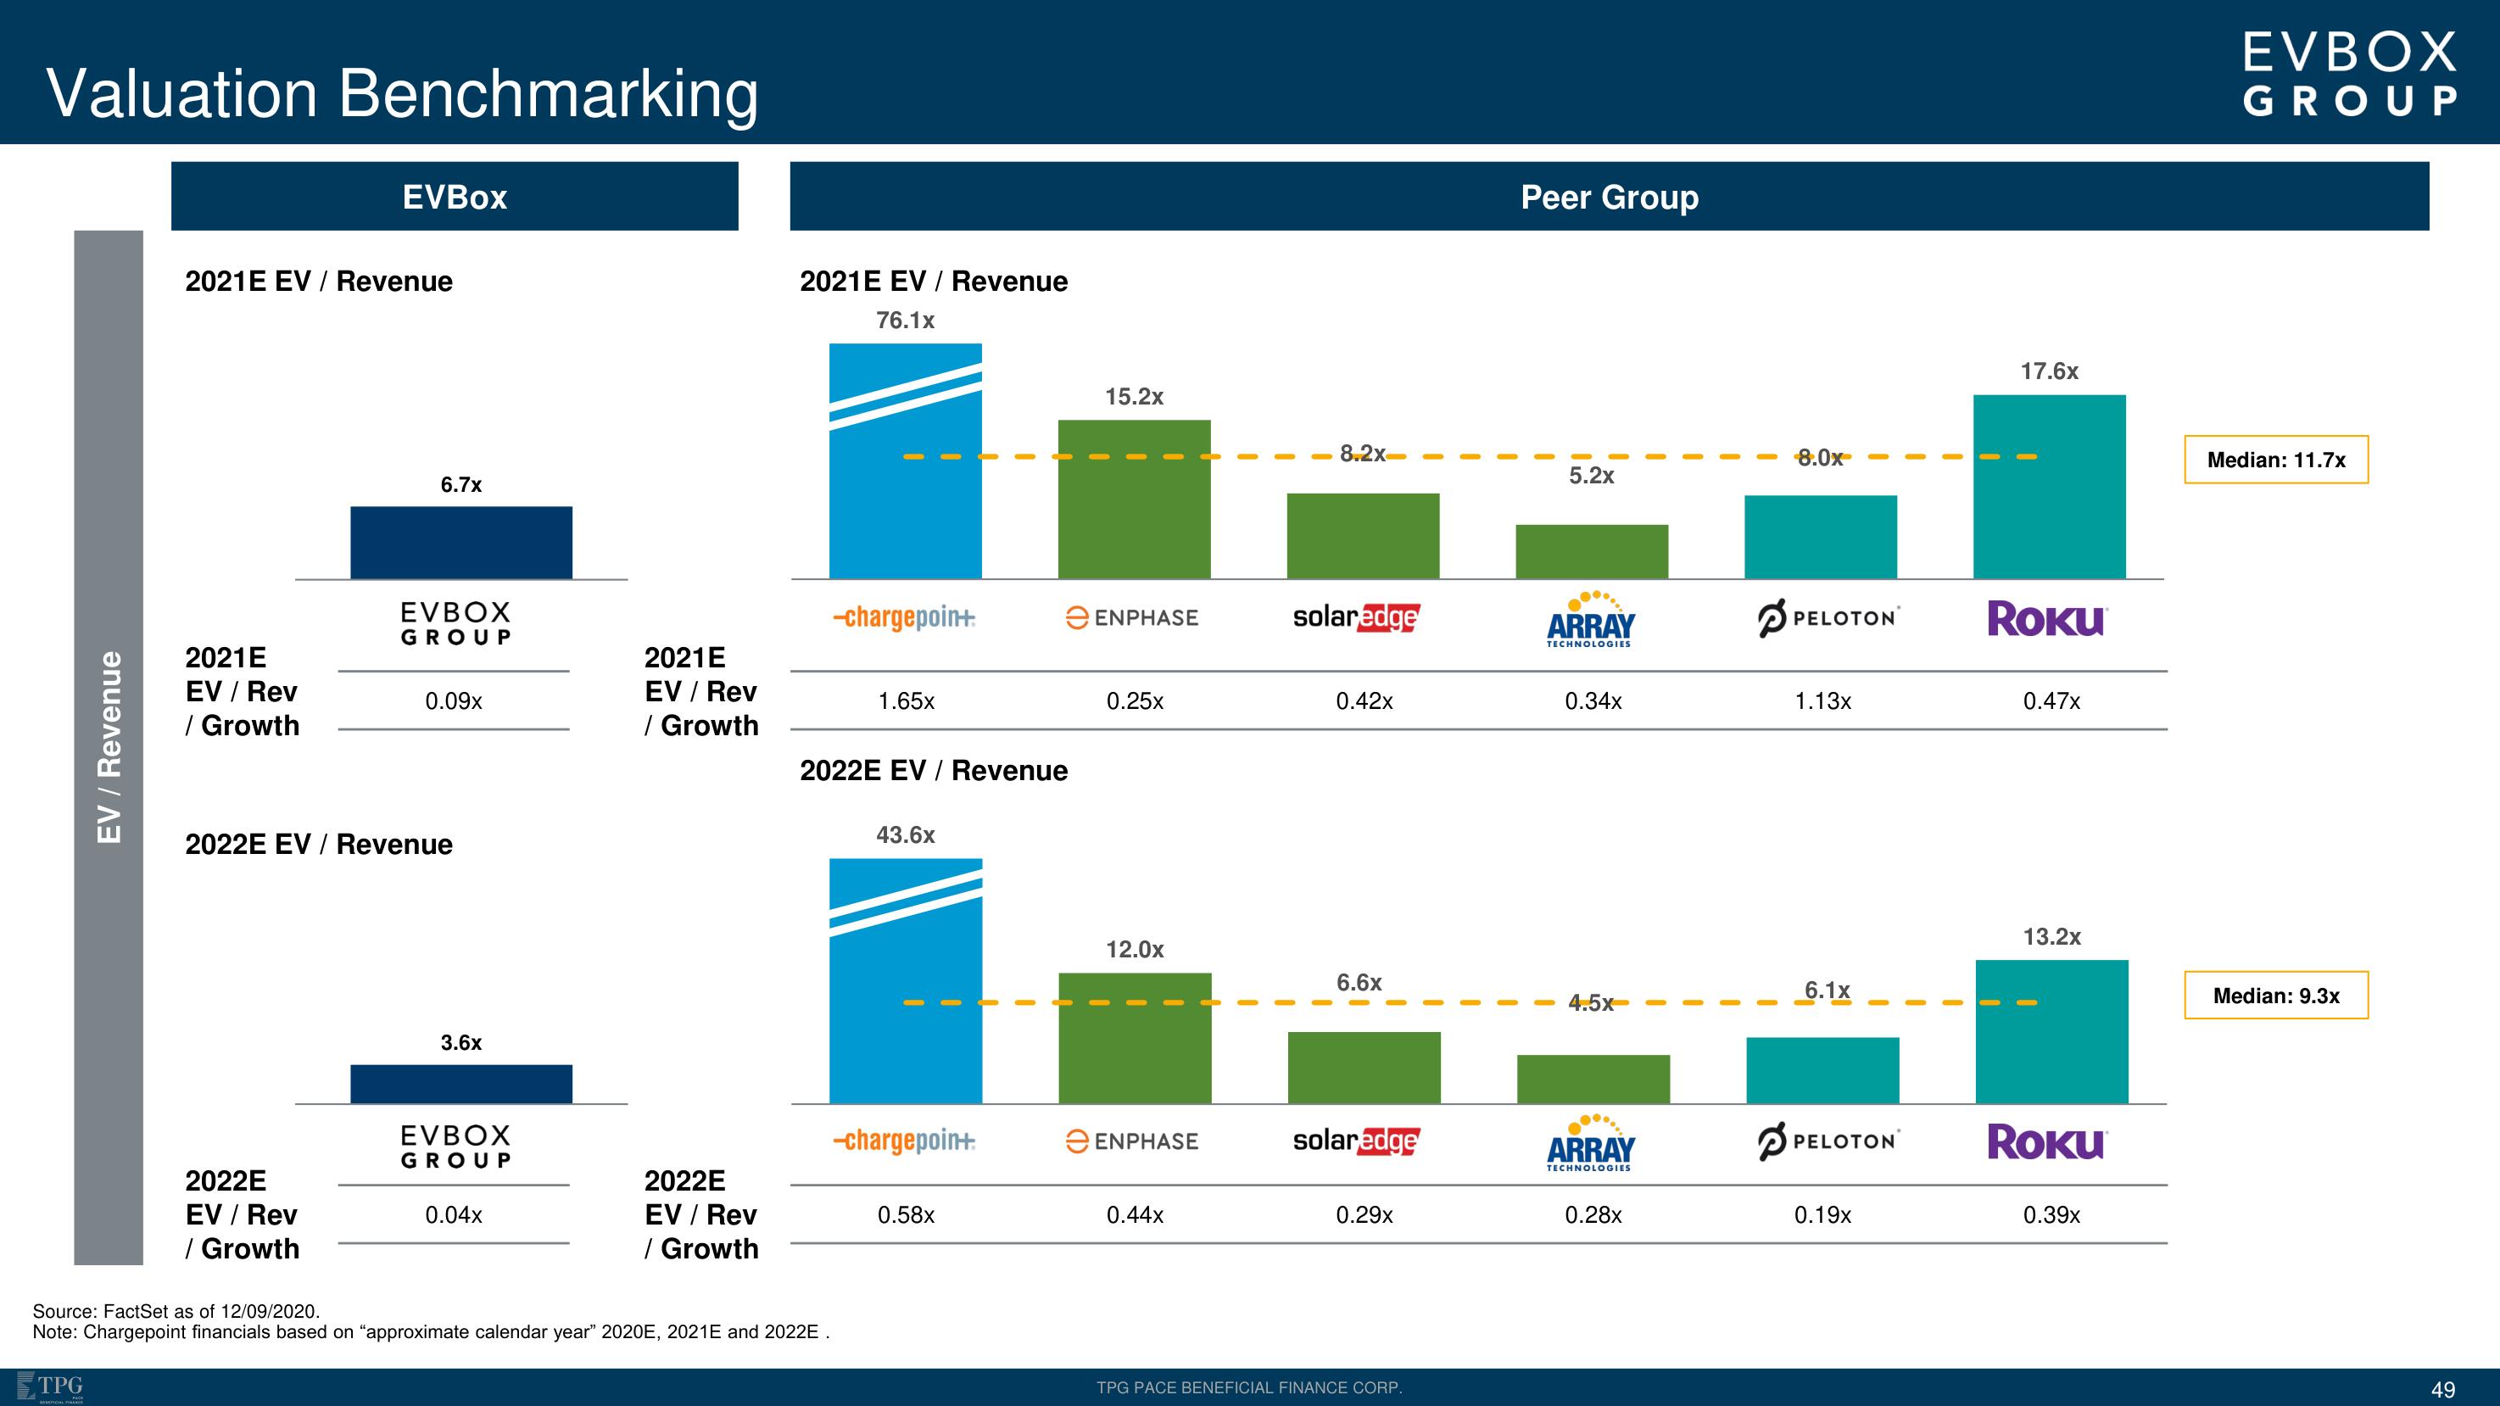Viewport: 2500px width, 1406px height.
Task: Click the EV / Revenue vertical label
Action: (109, 747)
